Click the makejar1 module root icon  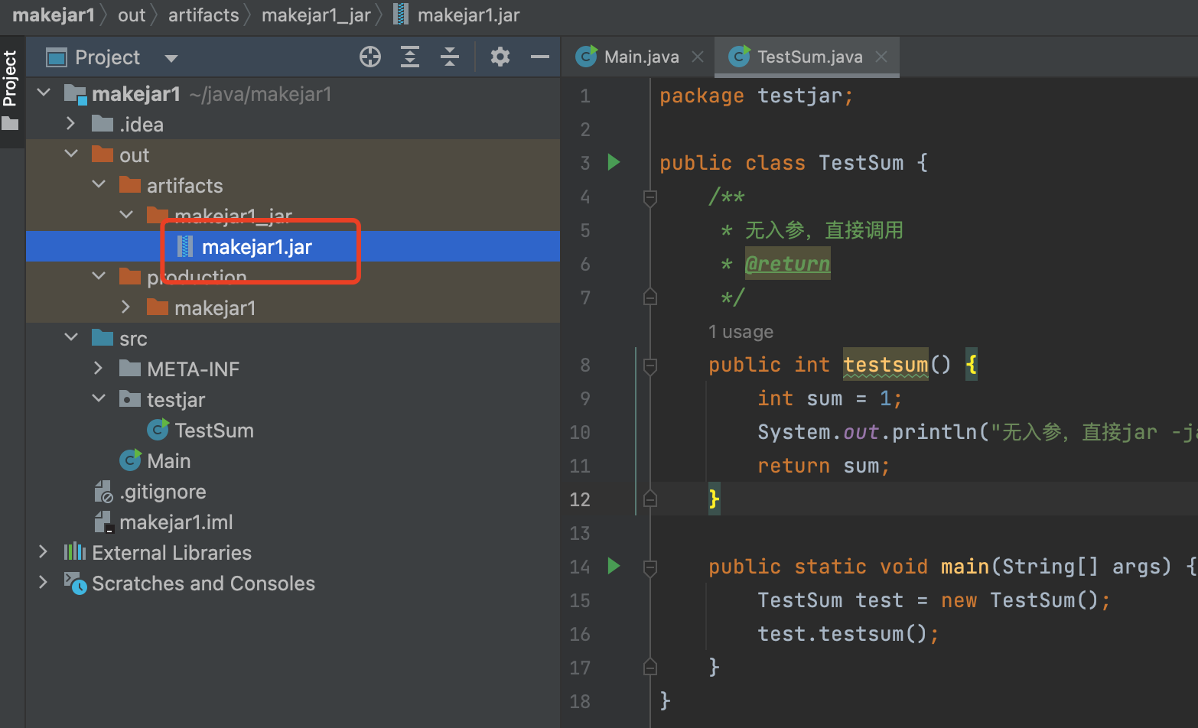(x=75, y=94)
